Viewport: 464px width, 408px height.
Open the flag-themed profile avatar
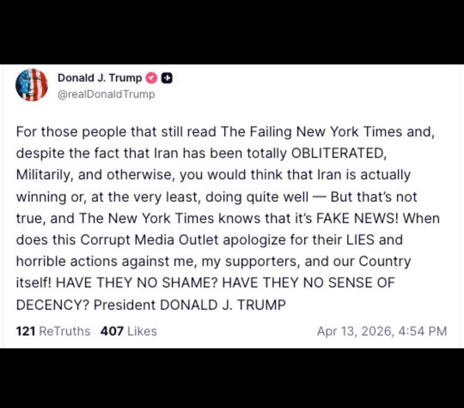[x=32, y=85]
